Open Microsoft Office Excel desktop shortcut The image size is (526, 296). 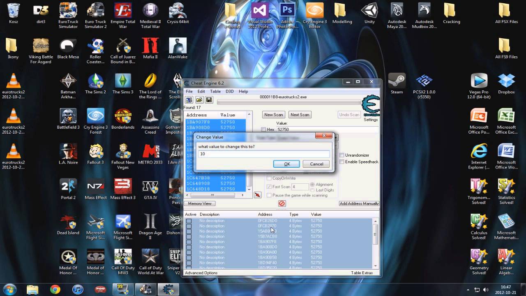point(506,121)
